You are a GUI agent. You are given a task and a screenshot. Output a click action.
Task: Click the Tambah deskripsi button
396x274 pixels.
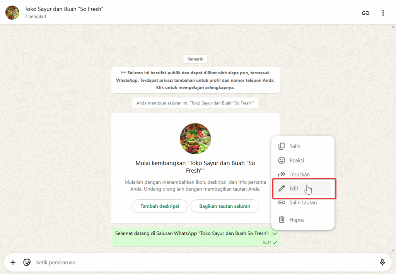[x=160, y=206]
